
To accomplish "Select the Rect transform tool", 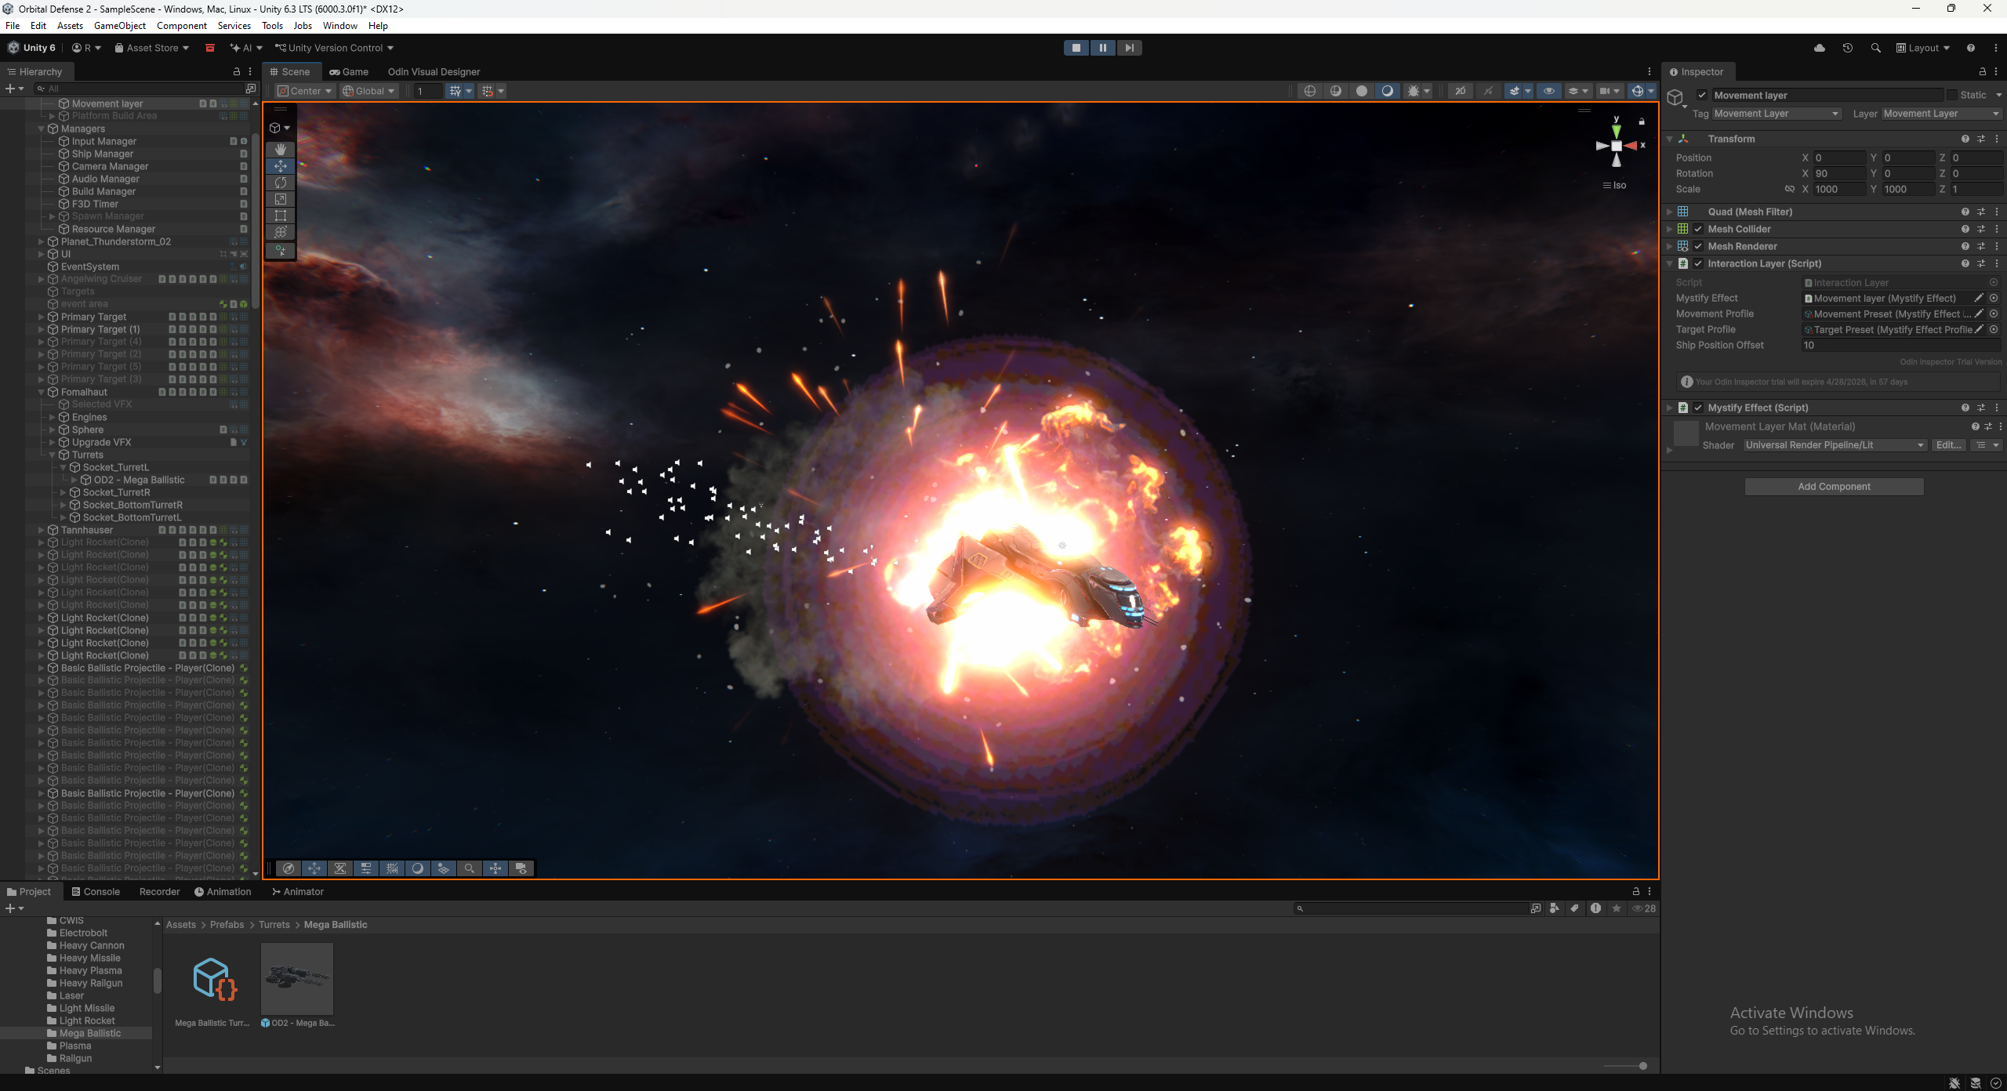I will (280, 216).
